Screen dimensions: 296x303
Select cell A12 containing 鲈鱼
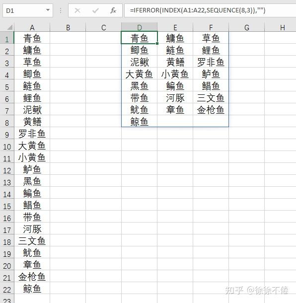(32, 169)
